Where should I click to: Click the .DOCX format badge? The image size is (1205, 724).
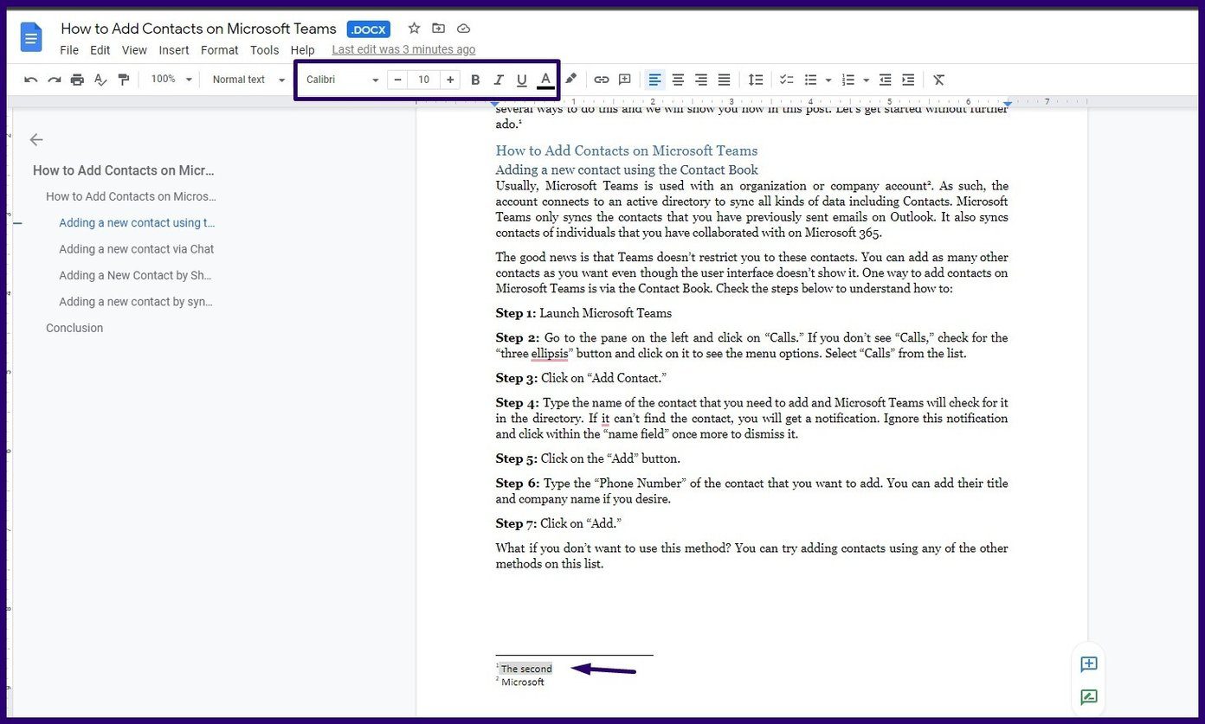[x=369, y=29]
